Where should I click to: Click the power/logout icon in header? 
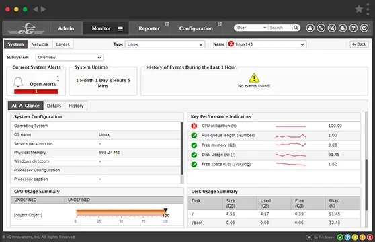pos(364,28)
